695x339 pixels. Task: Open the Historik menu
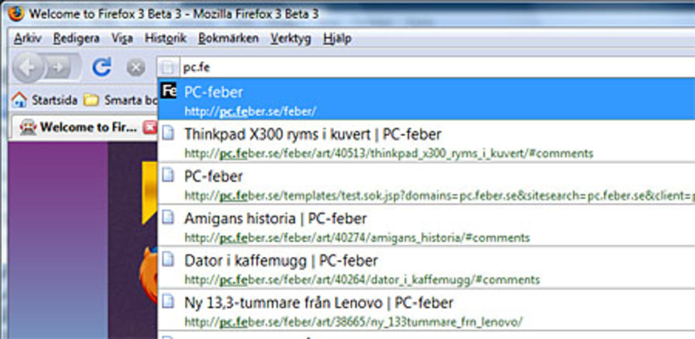[166, 38]
